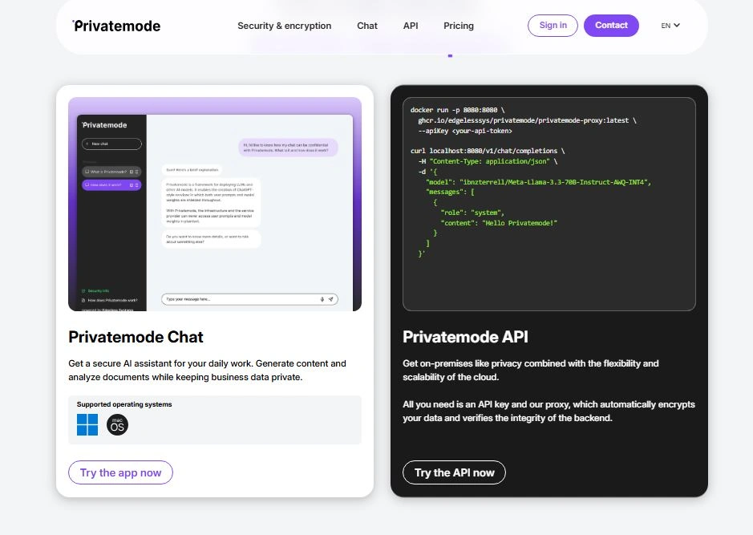Navigate to the Pricing page
This screenshot has height=535, width=753.
(459, 26)
